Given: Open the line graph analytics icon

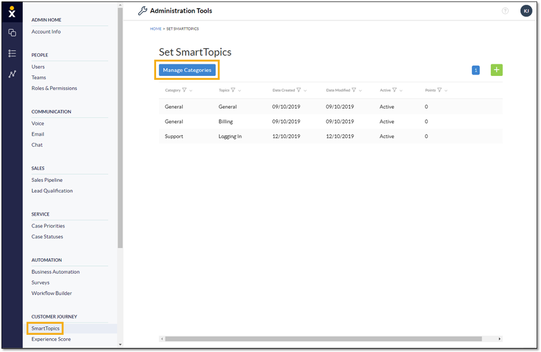Looking at the screenshot, I should [x=12, y=74].
